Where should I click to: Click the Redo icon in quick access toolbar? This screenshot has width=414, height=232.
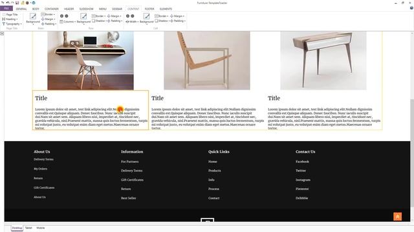pos(12,3)
